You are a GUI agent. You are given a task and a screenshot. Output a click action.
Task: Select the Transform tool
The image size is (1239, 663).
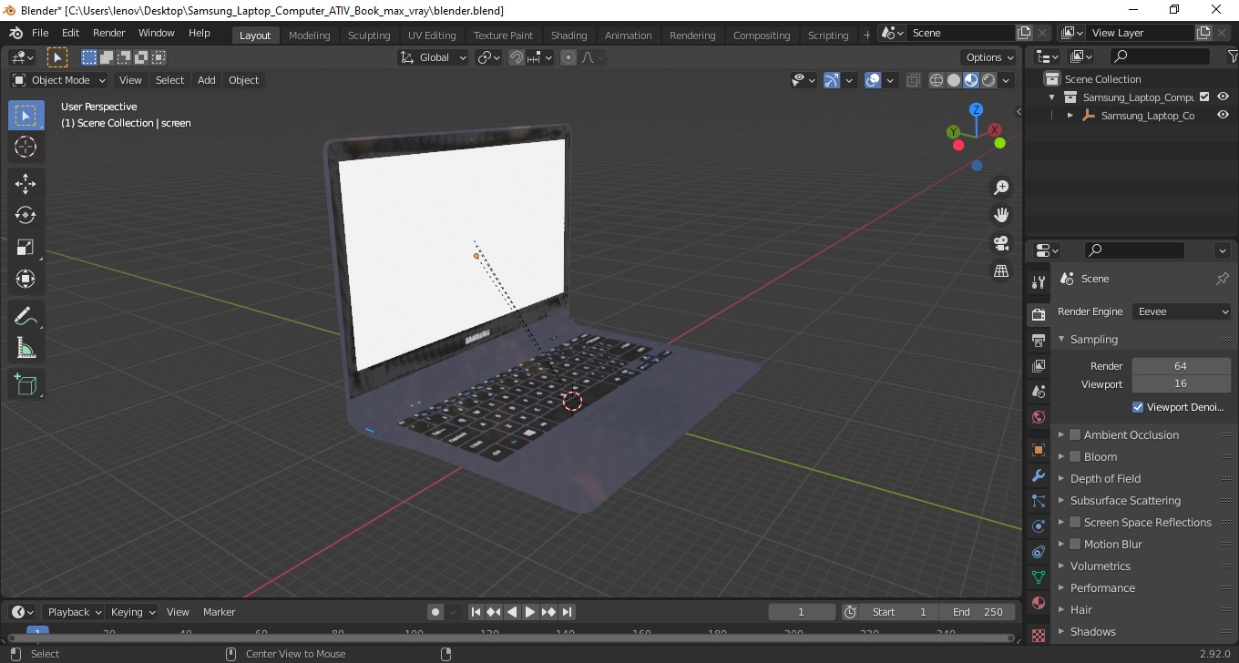(x=26, y=279)
